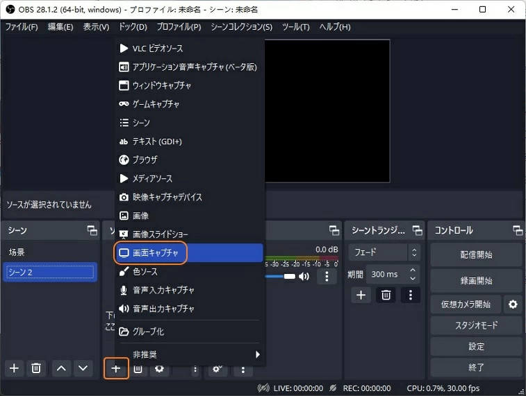Select the シーン 2 scene

point(50,272)
